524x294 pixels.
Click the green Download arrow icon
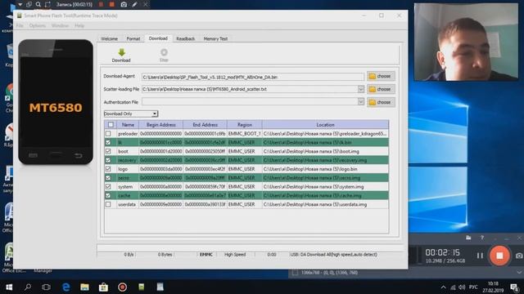(x=122, y=52)
